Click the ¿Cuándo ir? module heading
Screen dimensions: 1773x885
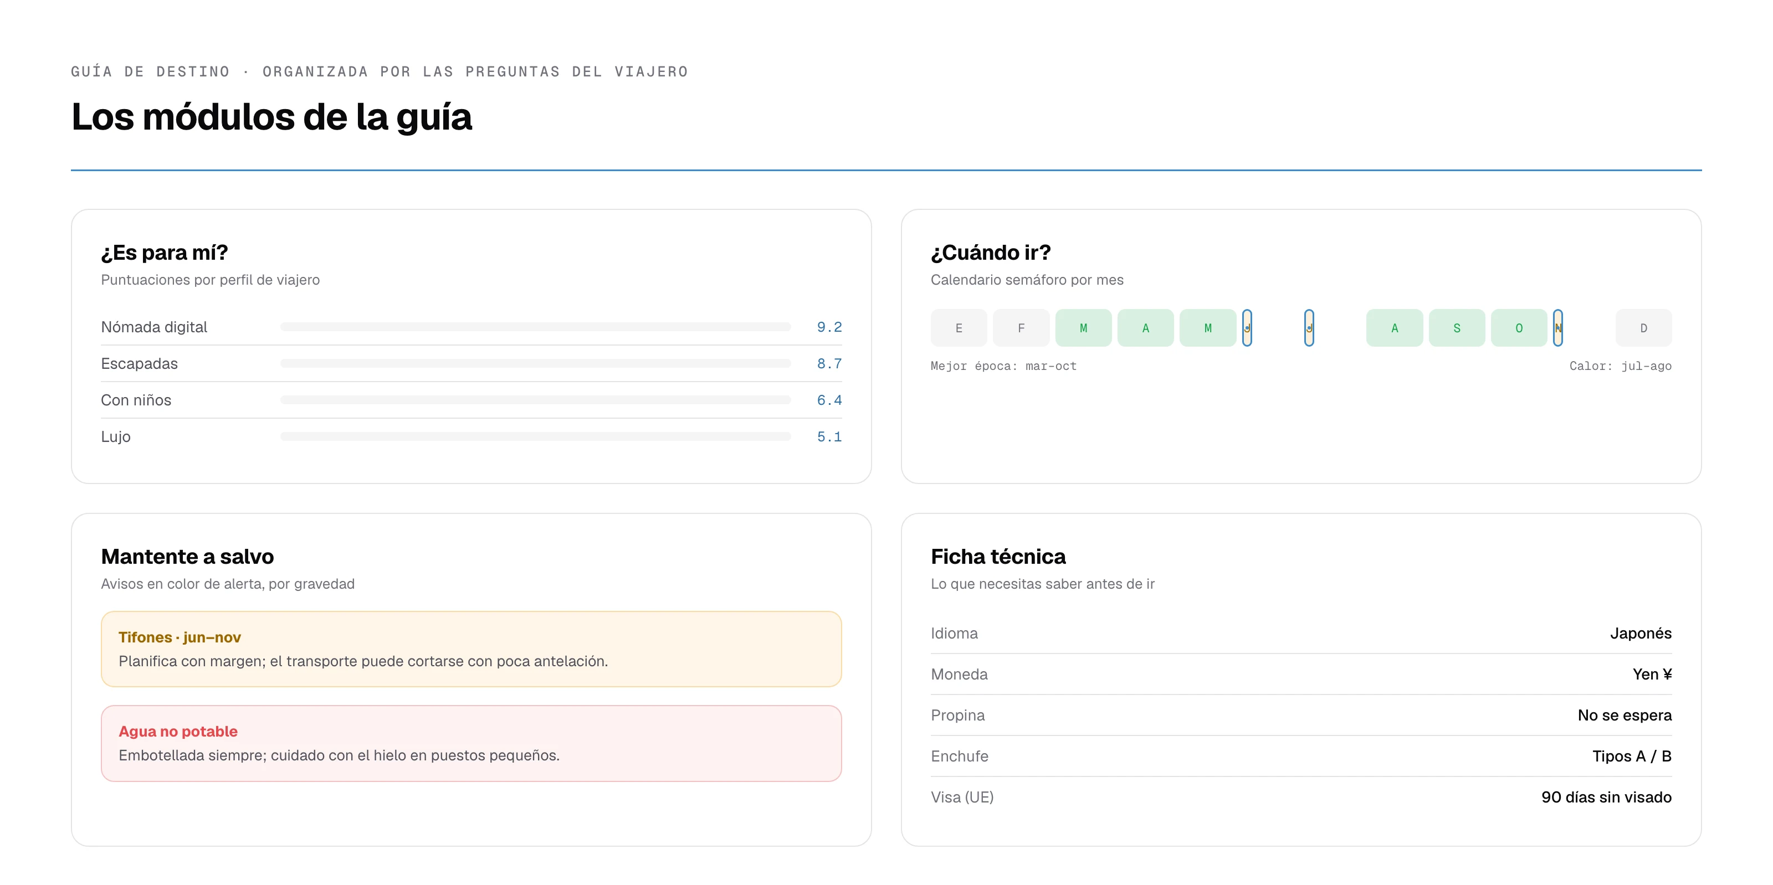991,253
